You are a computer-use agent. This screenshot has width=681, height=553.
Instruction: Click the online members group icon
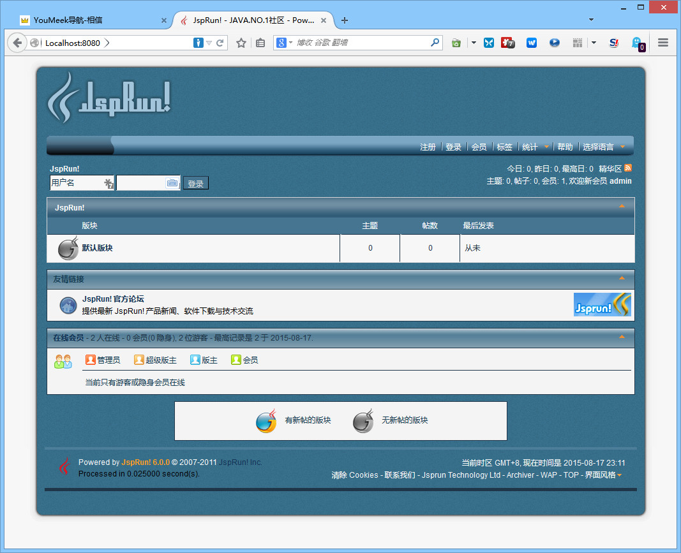[63, 360]
